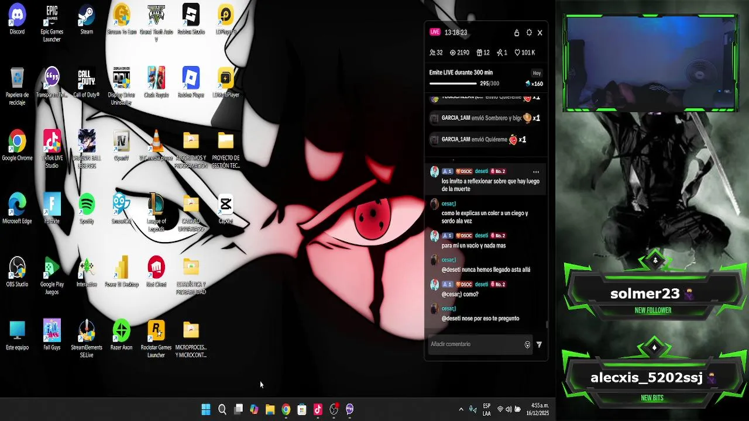Open Task View on the taskbar

238,409
